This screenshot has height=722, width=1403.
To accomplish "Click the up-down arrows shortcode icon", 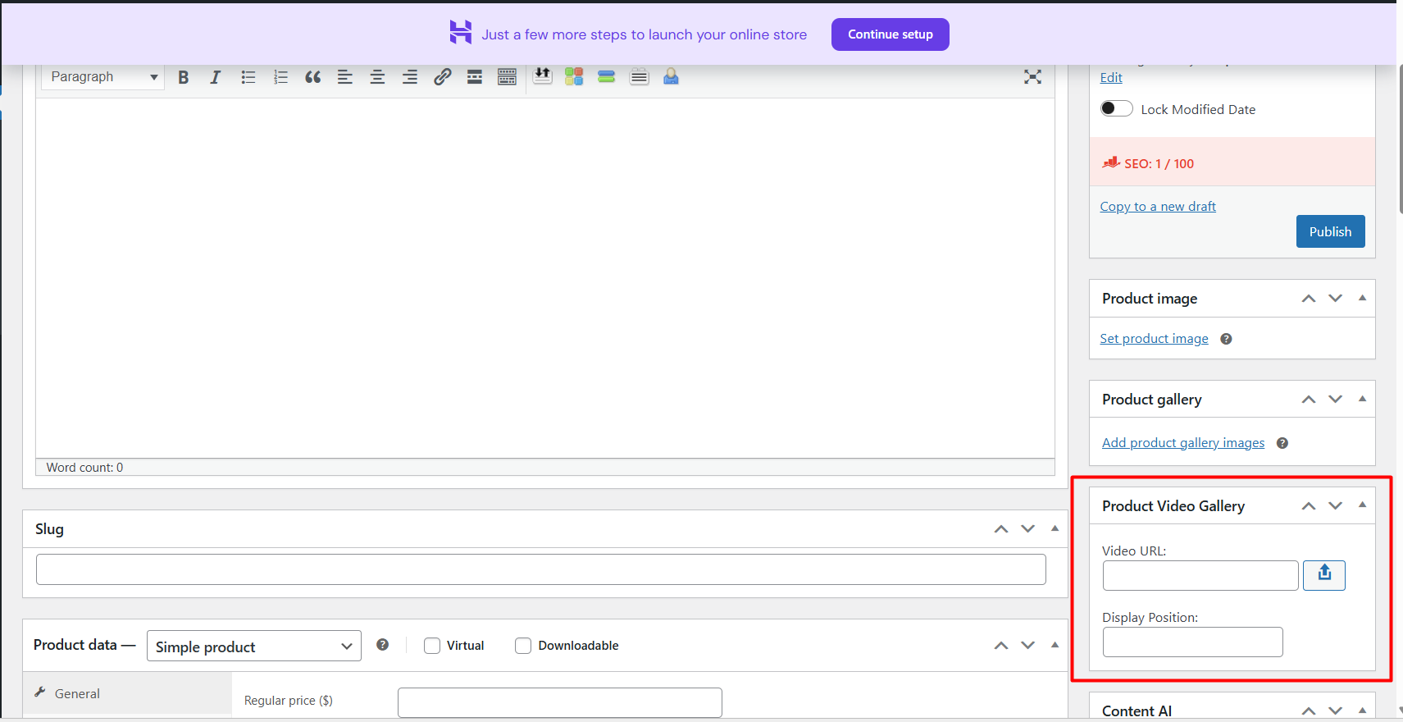I will pos(542,76).
